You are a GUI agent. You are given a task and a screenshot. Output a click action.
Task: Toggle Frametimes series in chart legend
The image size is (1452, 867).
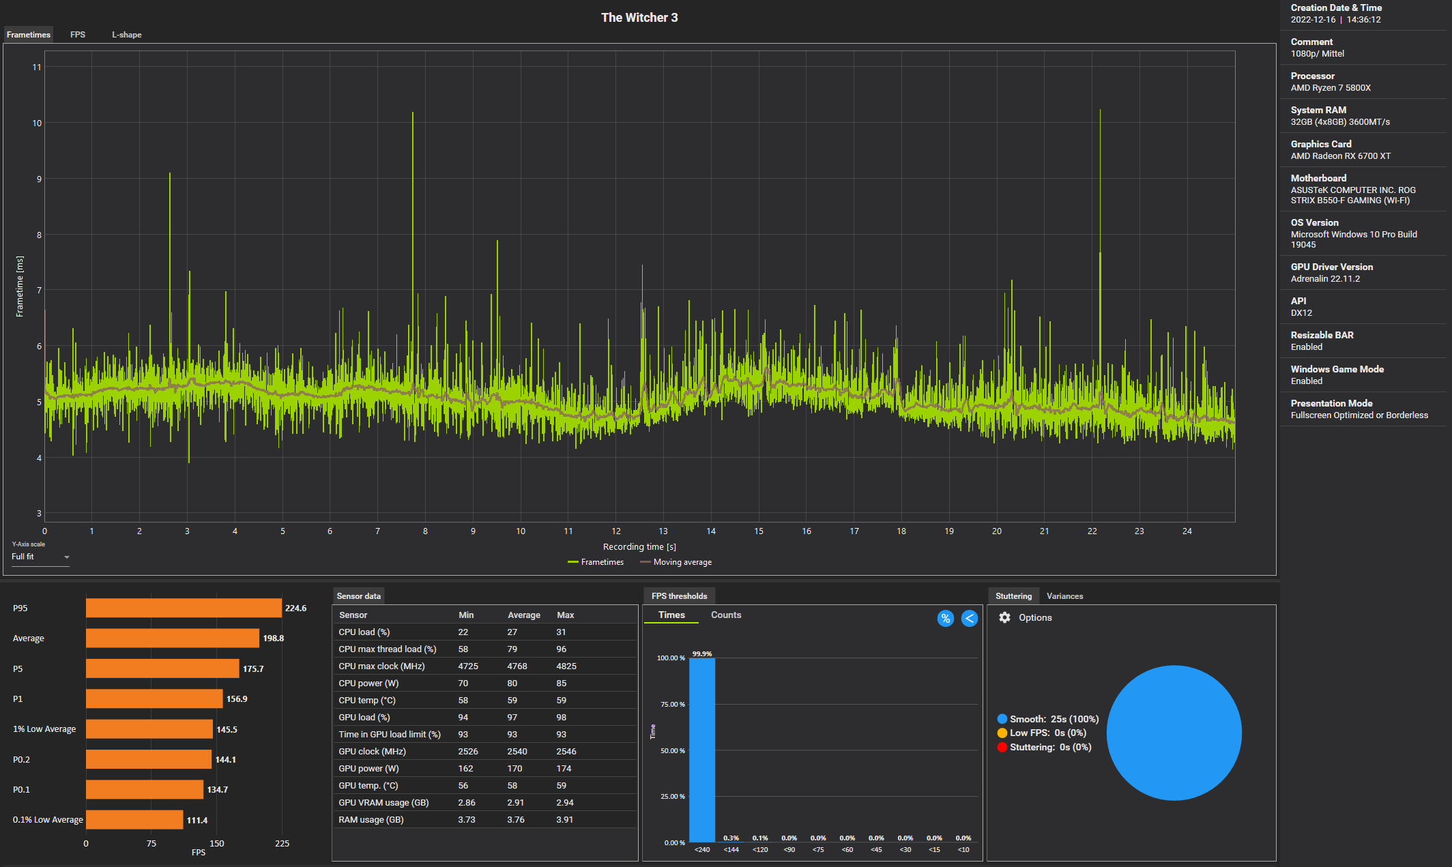595,562
